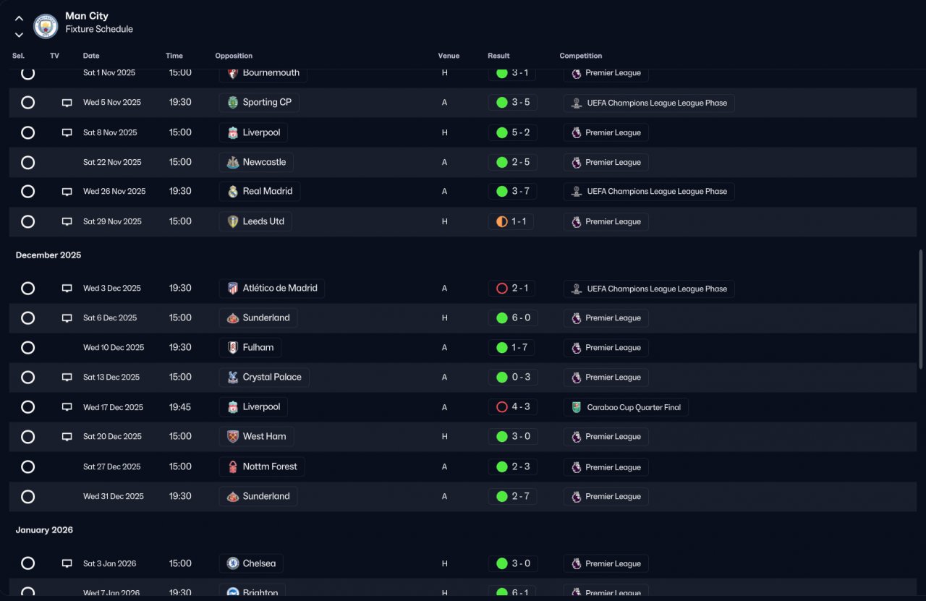Click the Champions League icon on Real Madrid row
Image resolution: width=926 pixels, height=601 pixels.
577,192
